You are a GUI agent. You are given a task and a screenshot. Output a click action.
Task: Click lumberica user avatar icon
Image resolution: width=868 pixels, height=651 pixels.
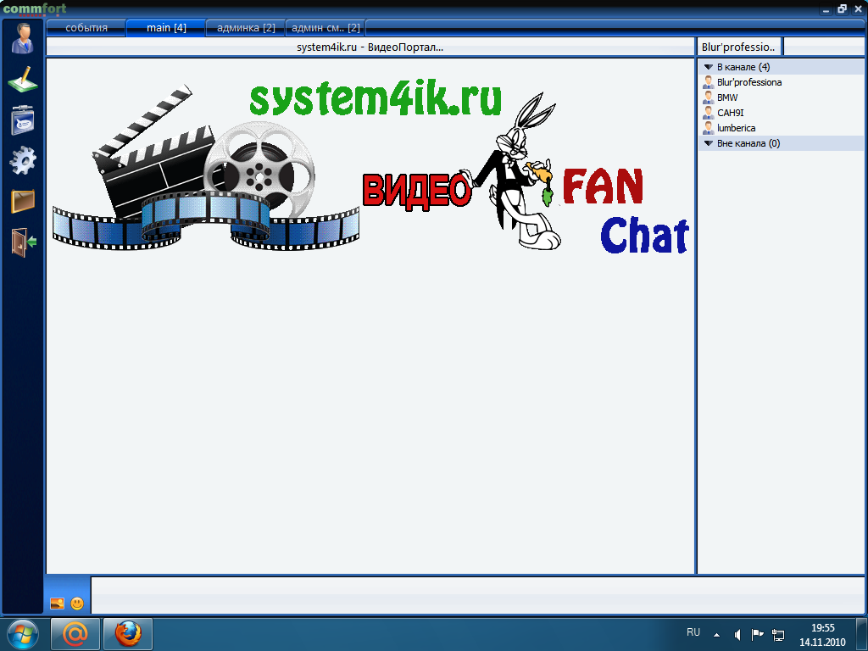(708, 128)
